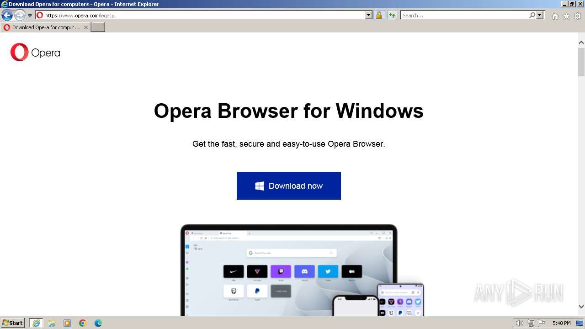Click the Opera Browser for Windows heading
585x329 pixels.
click(x=289, y=111)
